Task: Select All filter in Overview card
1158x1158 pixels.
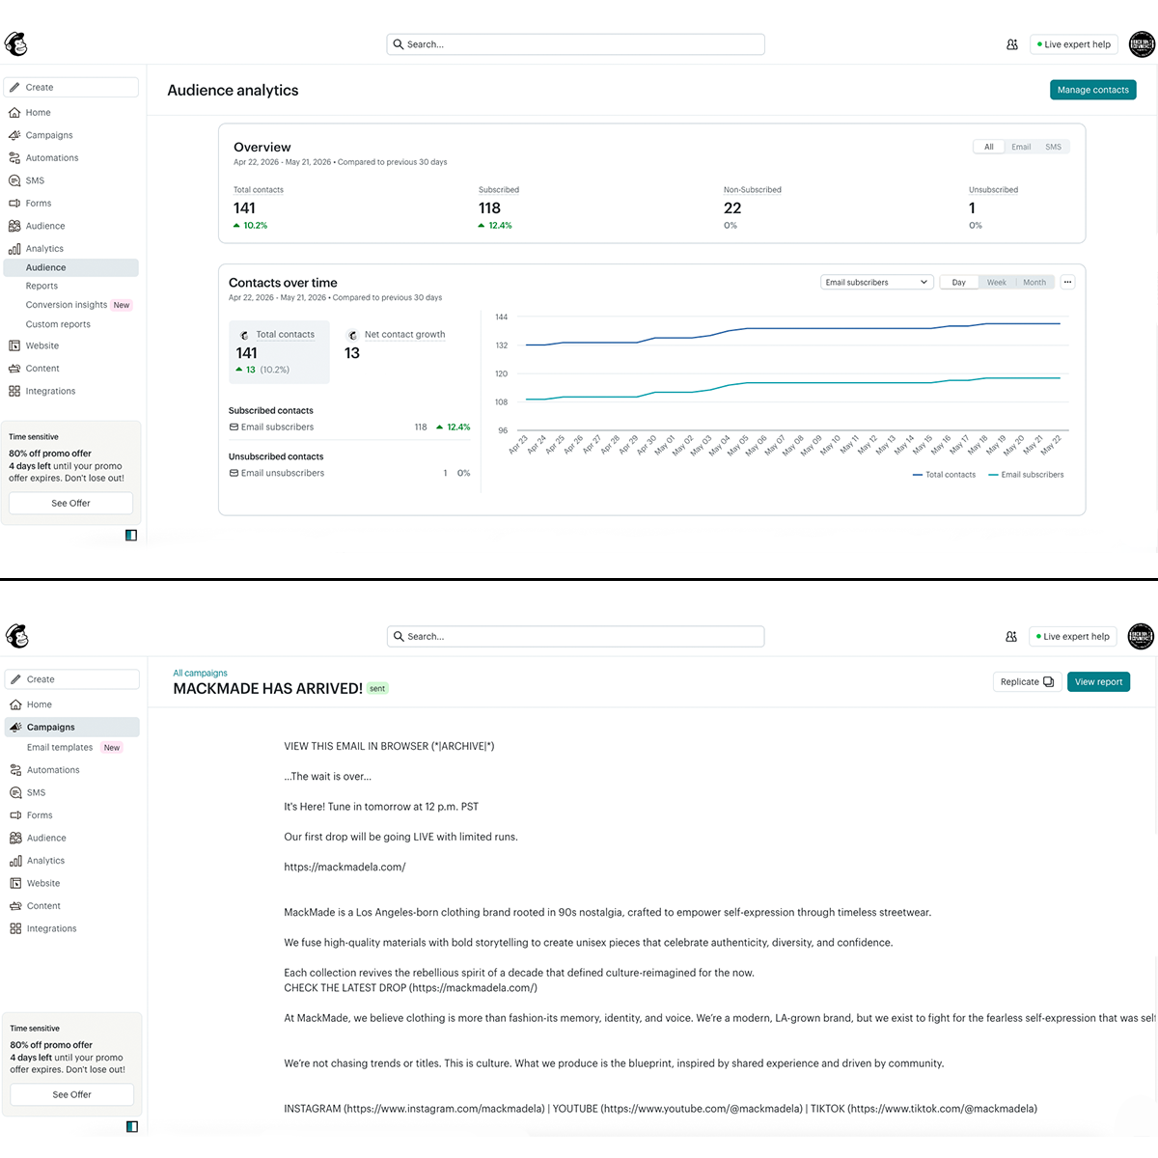Action: (989, 147)
